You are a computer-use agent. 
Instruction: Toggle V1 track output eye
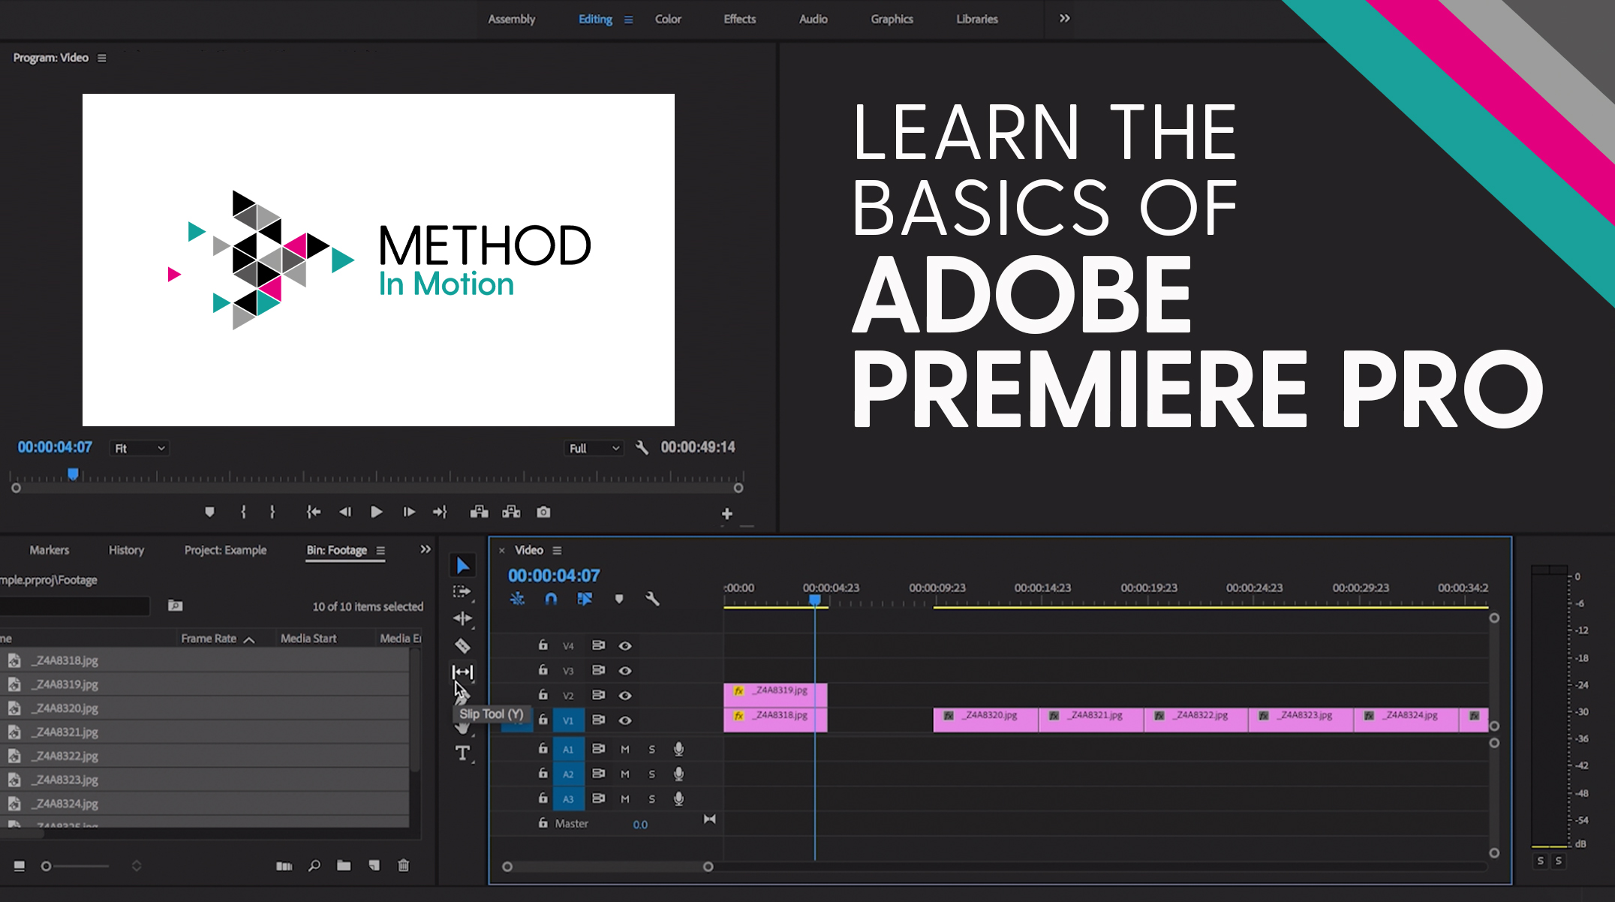(x=625, y=720)
